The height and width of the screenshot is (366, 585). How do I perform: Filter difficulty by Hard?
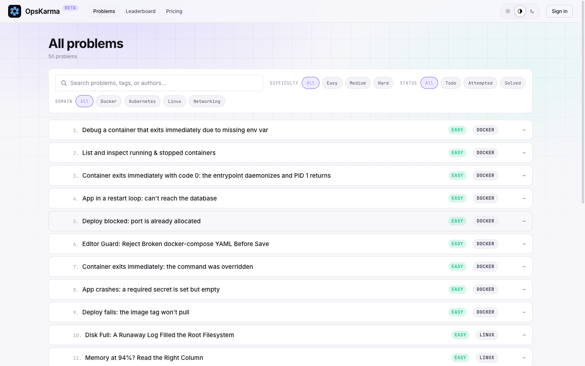tap(383, 83)
